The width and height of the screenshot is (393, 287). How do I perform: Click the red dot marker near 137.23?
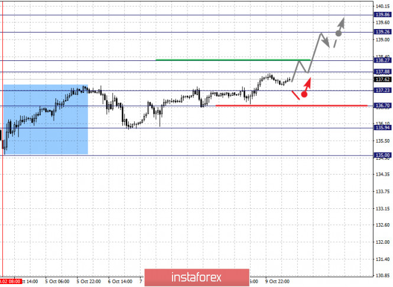[304, 95]
